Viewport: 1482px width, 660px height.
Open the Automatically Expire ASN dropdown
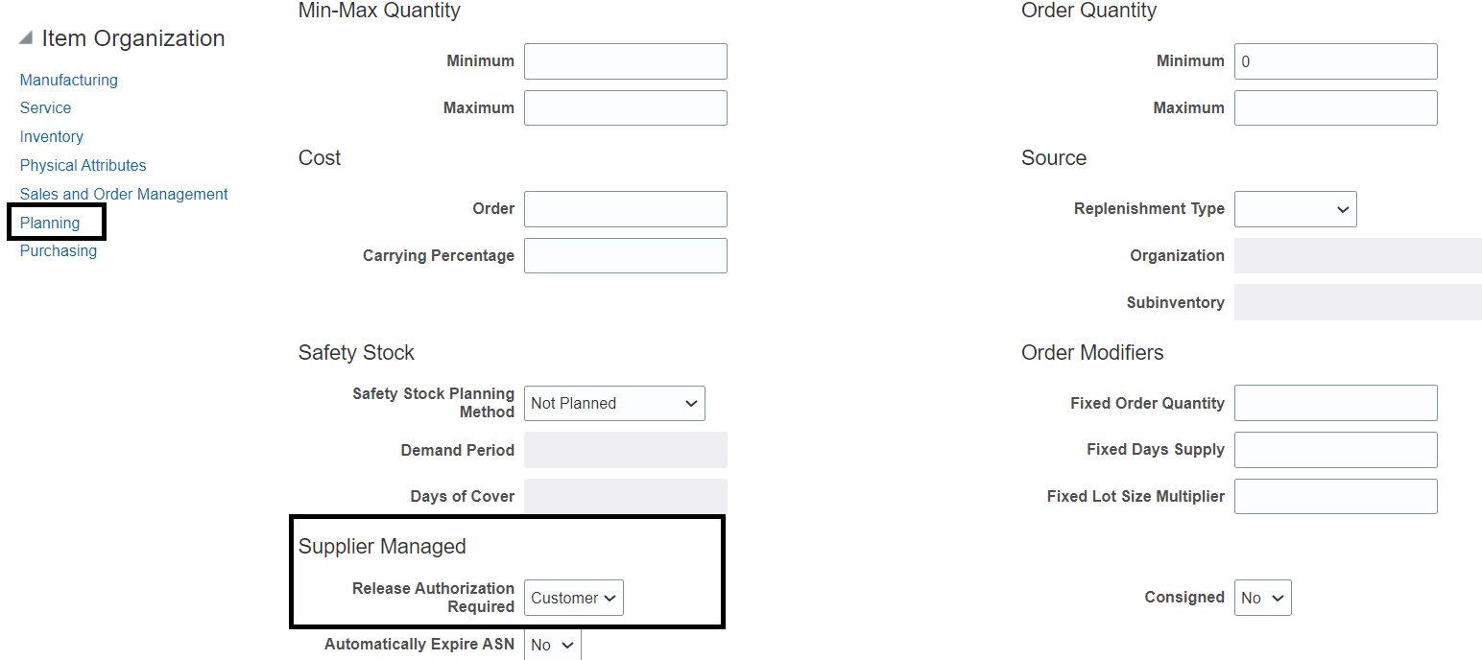coord(552,644)
